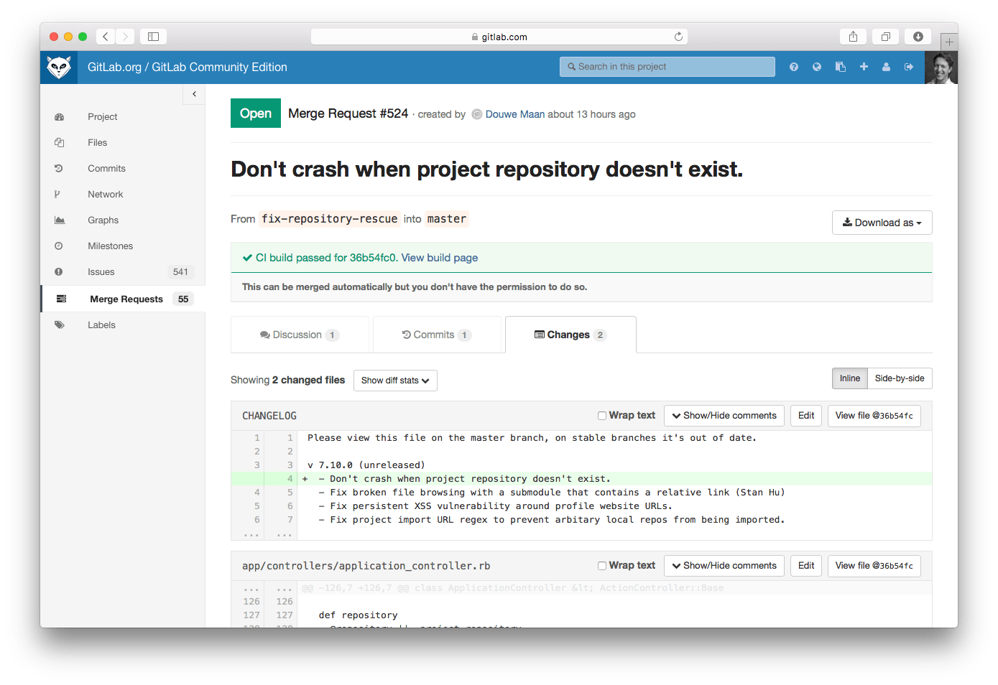Open the snippets clipboard icon
Image resolution: width=998 pixels, height=685 pixels.
point(840,66)
